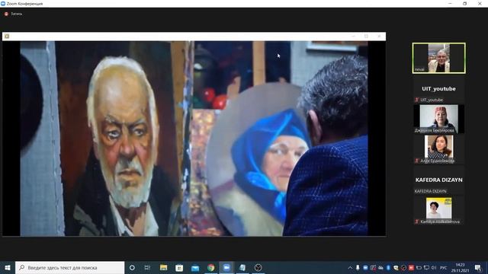
Task: Open the clock and date flyout
Action: 460,267
